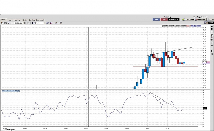Open the chart date dropdown
Image resolution: width=214 pixels, height=131 pixels.
24,23
